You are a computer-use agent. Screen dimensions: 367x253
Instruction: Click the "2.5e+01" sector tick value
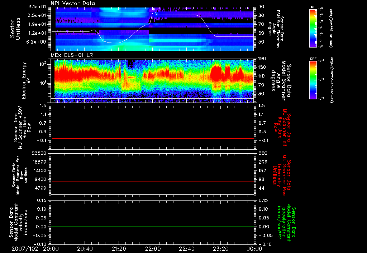37,15
